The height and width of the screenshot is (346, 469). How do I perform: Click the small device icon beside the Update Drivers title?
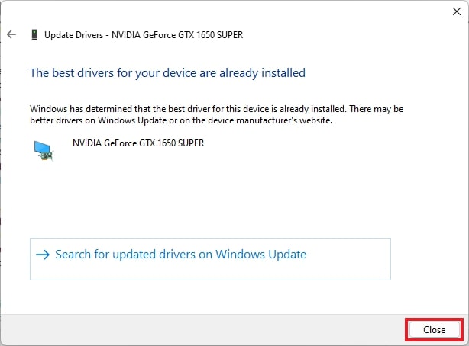tap(34, 34)
